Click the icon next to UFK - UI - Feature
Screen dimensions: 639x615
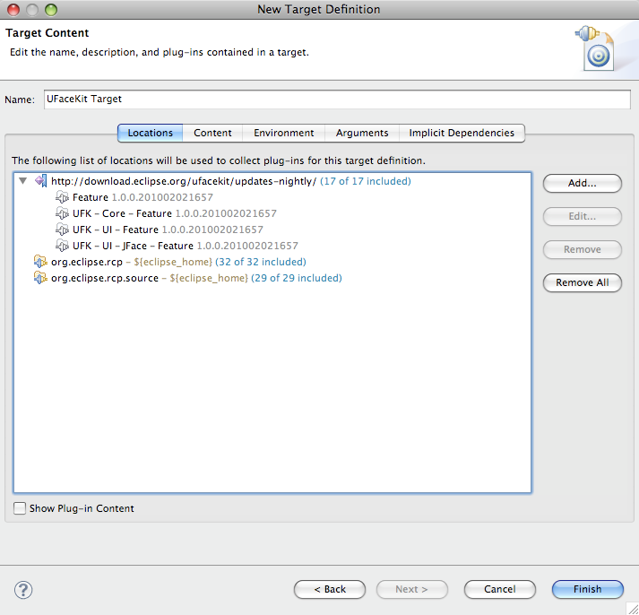pos(62,230)
